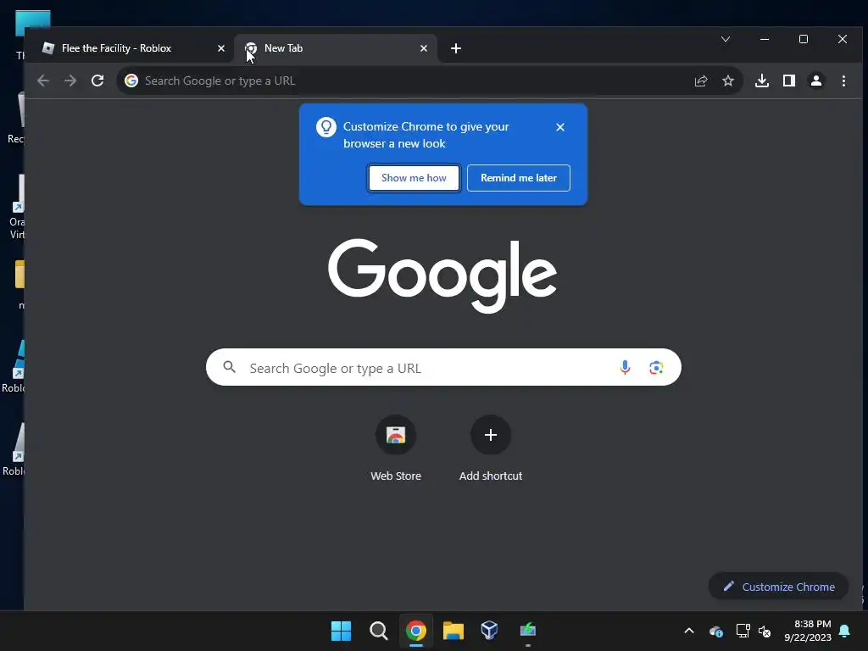Toggle the side panel icon

coord(789,81)
